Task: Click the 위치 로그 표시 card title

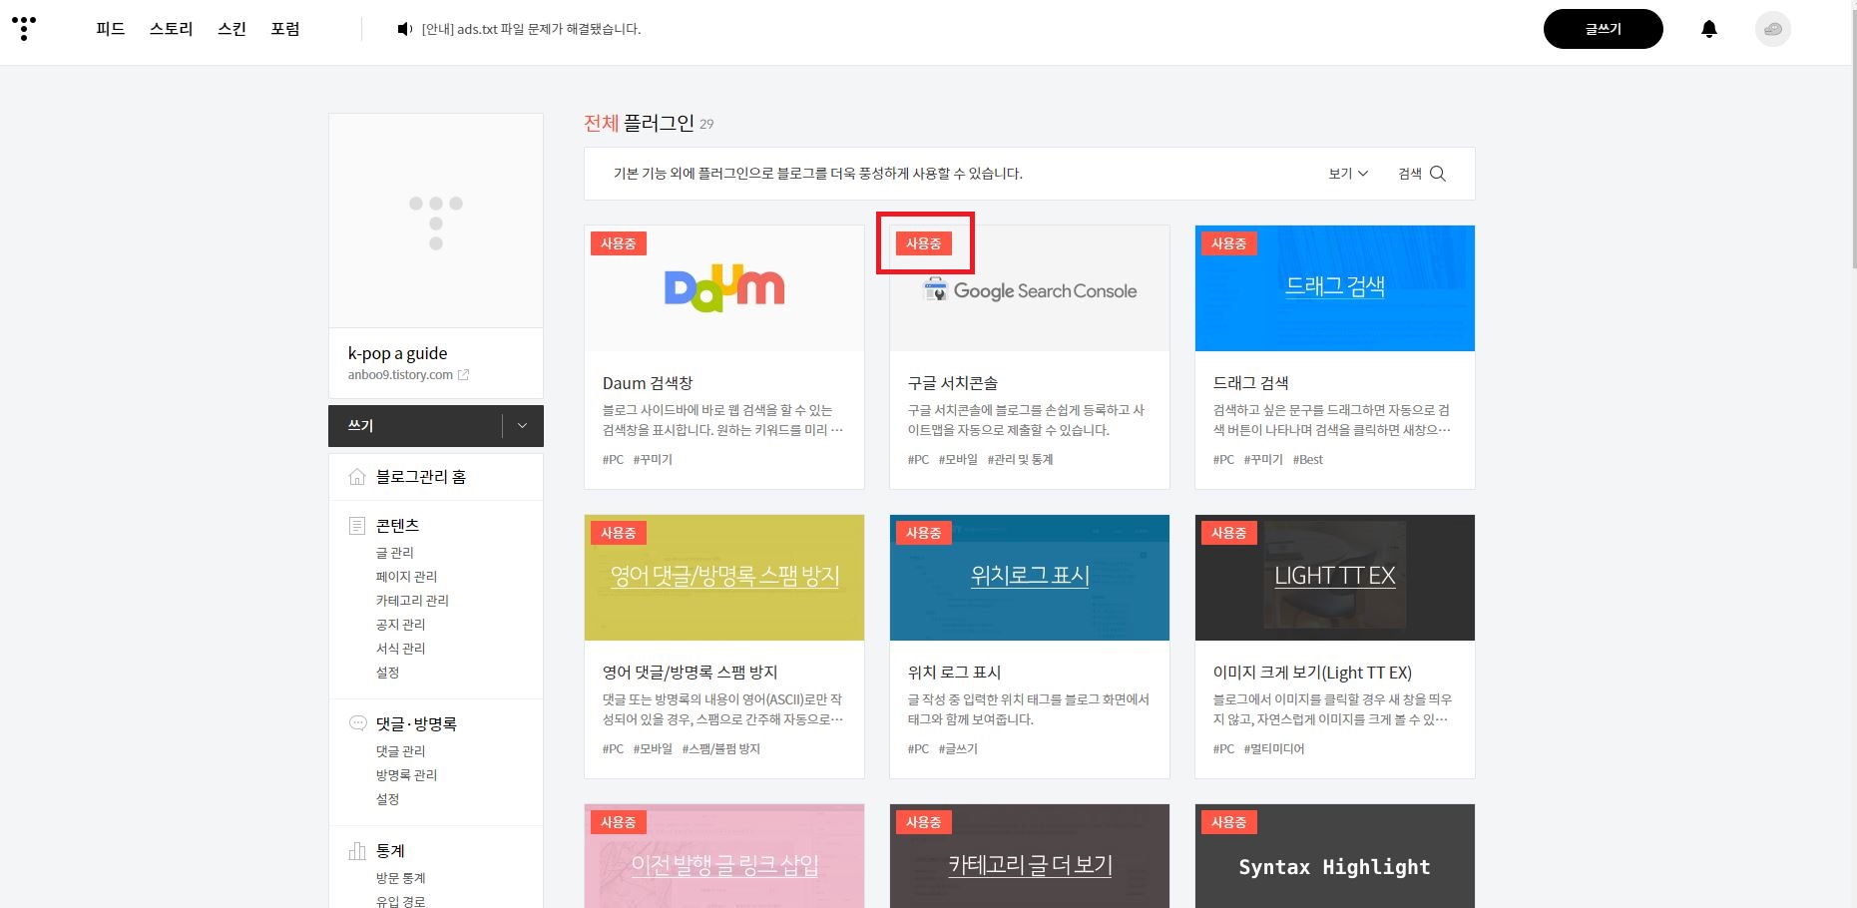Action: coord(954,673)
